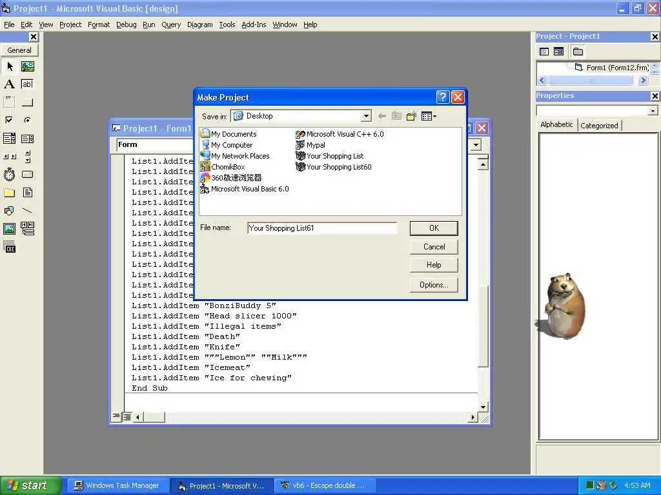Click Help button in Make Project dialog
661x495 pixels.
[434, 265]
